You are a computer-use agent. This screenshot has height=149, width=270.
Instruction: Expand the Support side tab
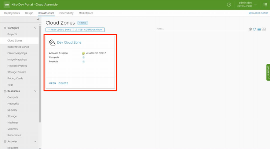pos(268,72)
